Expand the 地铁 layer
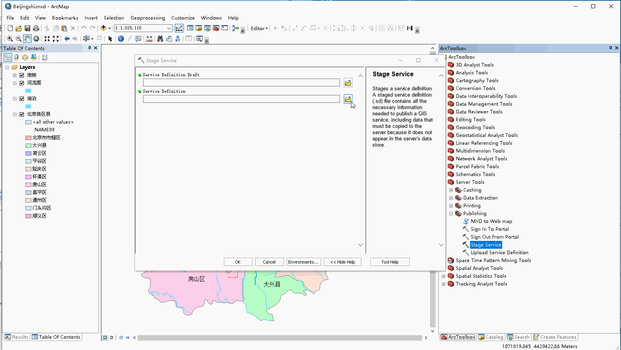The width and height of the screenshot is (621, 350). 15,75
